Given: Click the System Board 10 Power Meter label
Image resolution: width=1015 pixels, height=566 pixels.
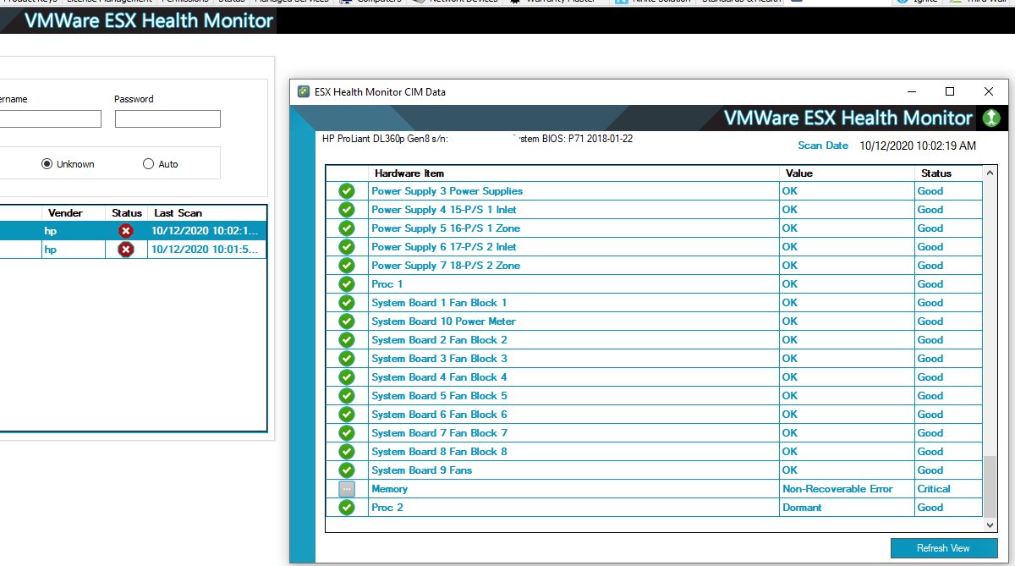Looking at the screenshot, I should [443, 321].
